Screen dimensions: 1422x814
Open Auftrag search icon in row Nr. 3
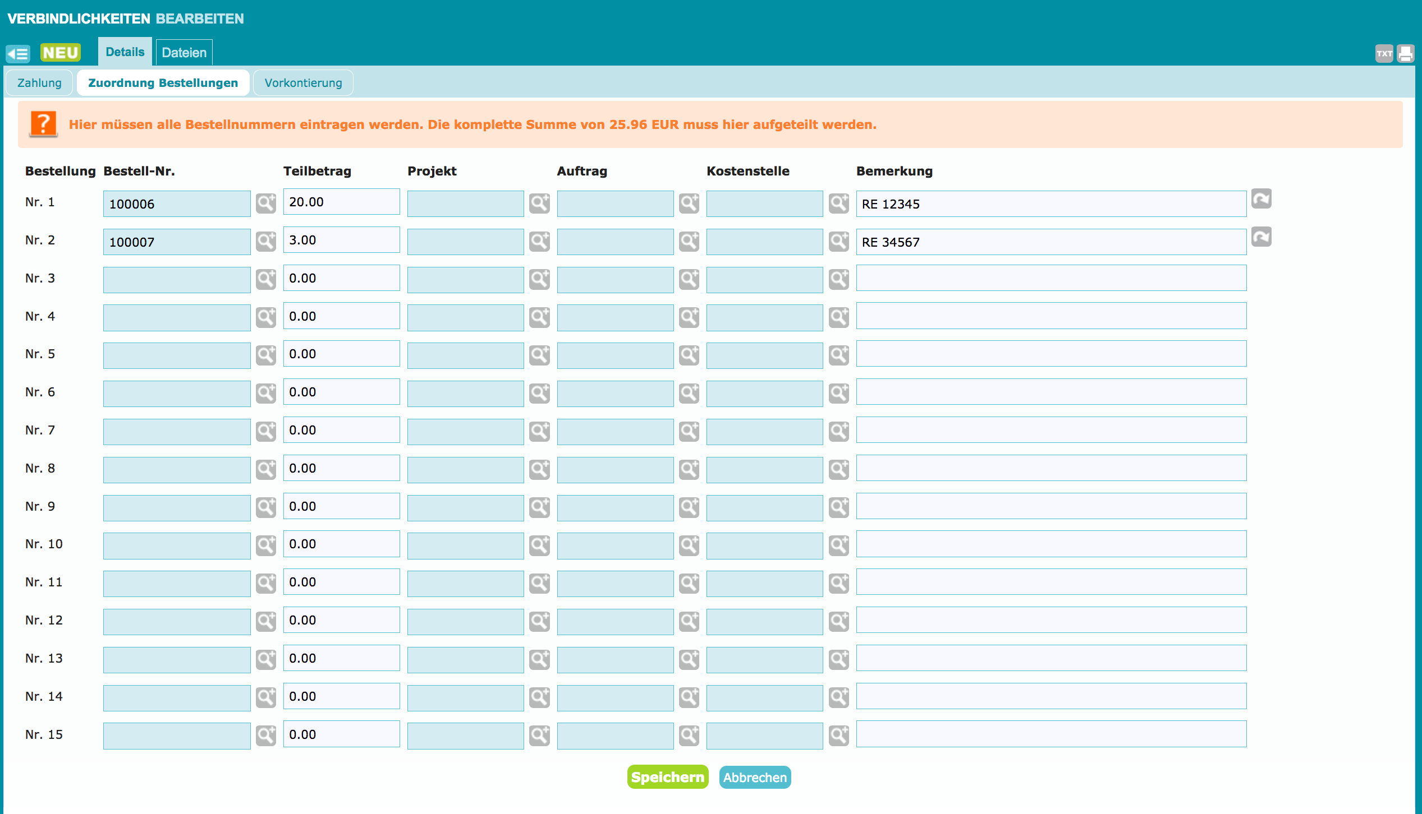coord(689,279)
